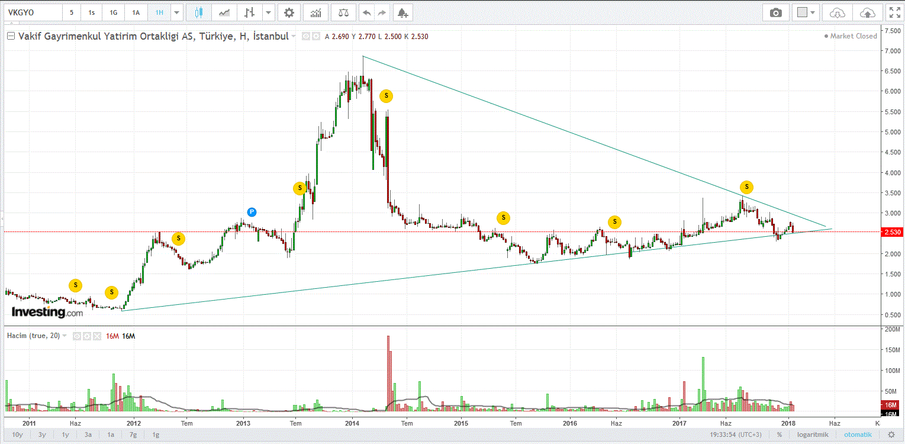Click the S marker above the 2014 crash candle
The image size is (905, 444).
coord(386,95)
